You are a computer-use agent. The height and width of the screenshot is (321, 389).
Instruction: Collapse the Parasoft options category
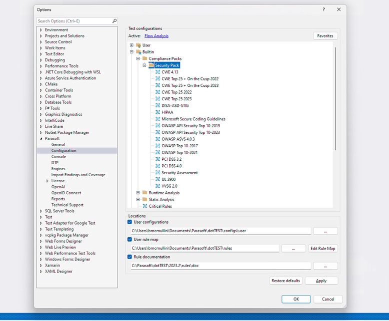coord(41,139)
